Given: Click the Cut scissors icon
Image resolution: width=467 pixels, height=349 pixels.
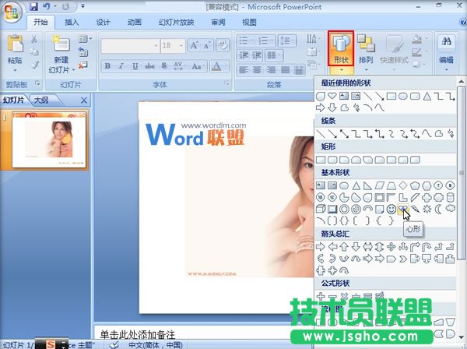Looking at the screenshot, I should [x=34, y=39].
